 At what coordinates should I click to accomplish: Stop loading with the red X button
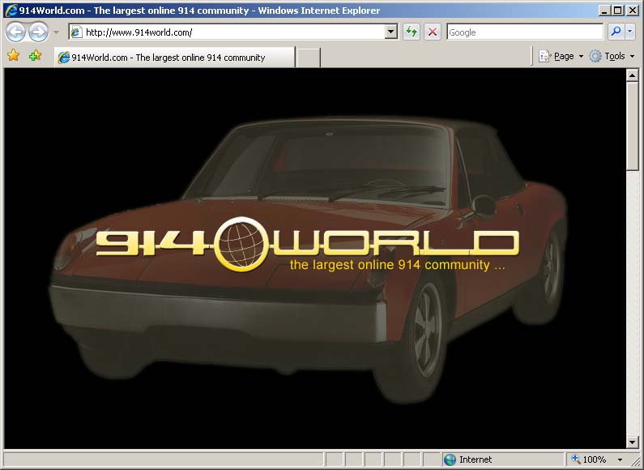point(433,32)
